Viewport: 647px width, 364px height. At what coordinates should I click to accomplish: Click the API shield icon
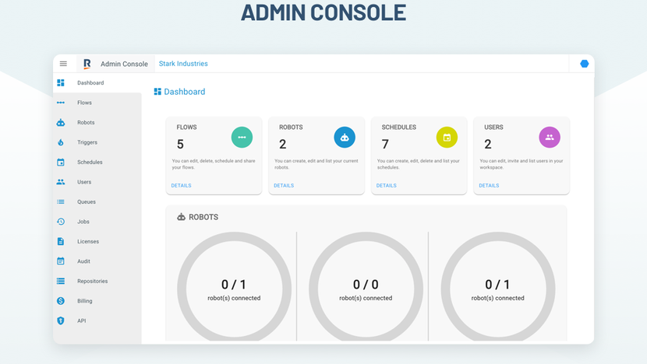click(61, 320)
